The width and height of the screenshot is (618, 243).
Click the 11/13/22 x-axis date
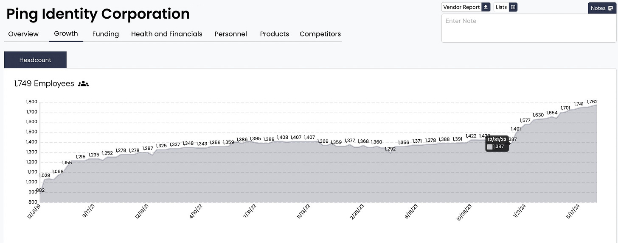(x=303, y=211)
